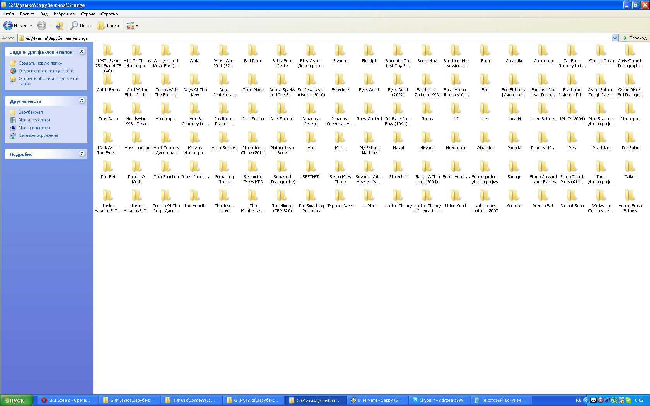Collapse the Другие места panel
Viewport: 650px width, 406px height.
(82, 101)
